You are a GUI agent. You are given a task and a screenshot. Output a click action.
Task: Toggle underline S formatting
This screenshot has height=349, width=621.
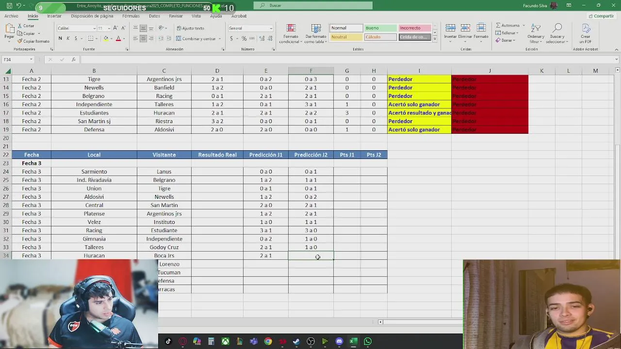click(76, 38)
